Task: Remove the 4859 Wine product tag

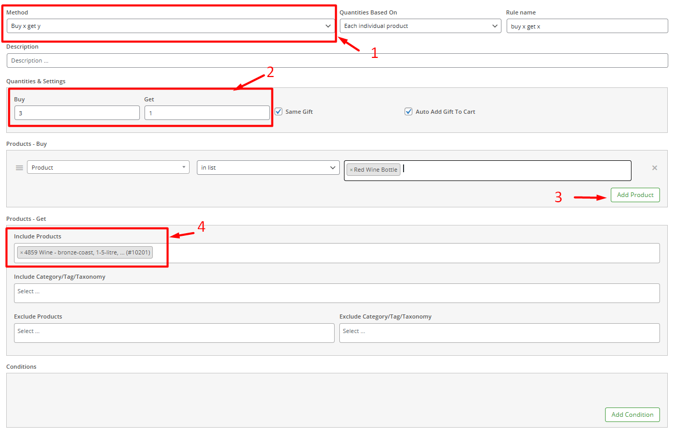Action: coord(21,253)
